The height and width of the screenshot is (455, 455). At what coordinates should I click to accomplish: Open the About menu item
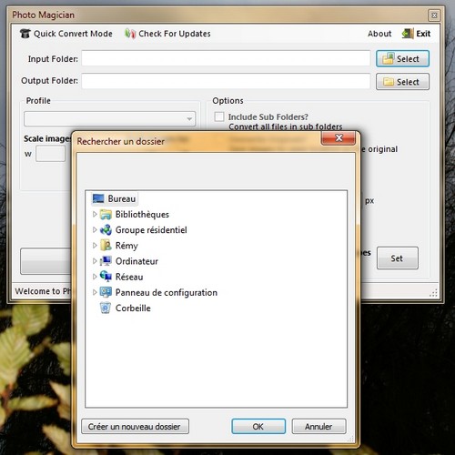(x=379, y=34)
